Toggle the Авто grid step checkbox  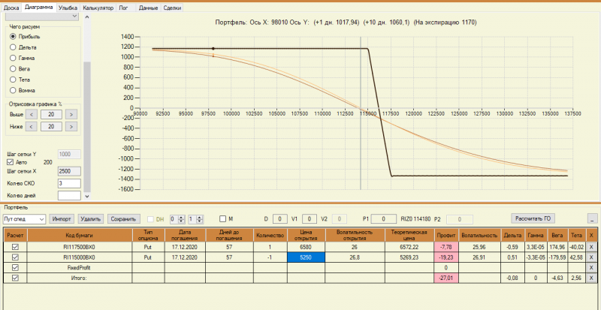[11, 162]
